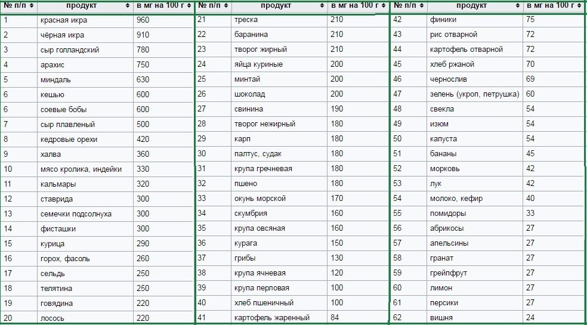Click семечки подсолнуха product cell
The image size is (587, 325).
tap(85, 214)
